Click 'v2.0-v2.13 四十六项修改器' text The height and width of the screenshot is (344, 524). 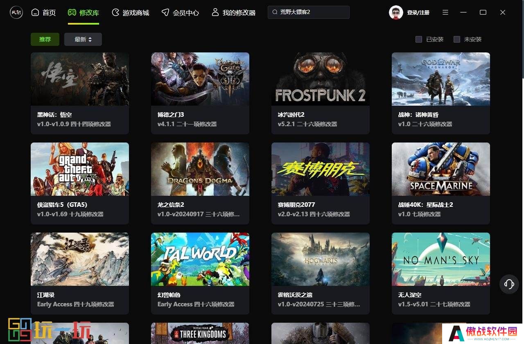click(314, 214)
